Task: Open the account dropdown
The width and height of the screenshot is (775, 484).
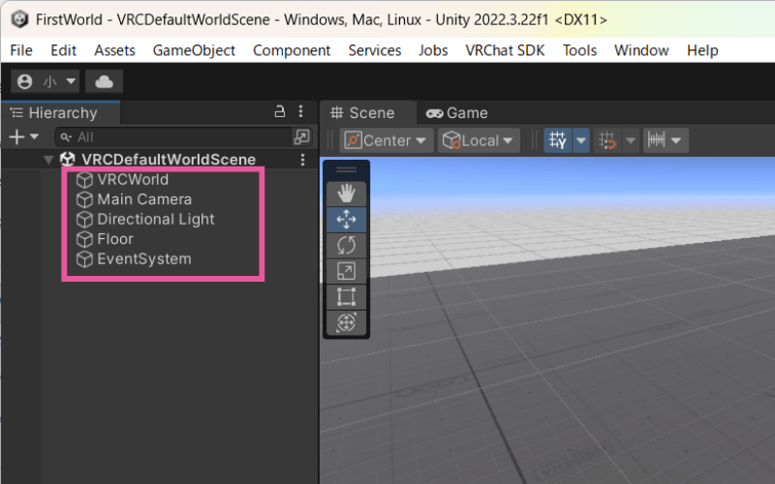Action: [46, 81]
